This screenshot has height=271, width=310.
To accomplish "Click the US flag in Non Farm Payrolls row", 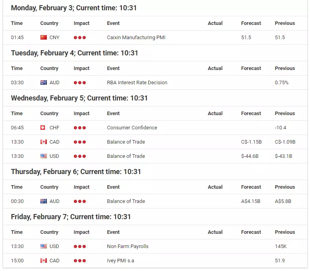I will 44,246.
